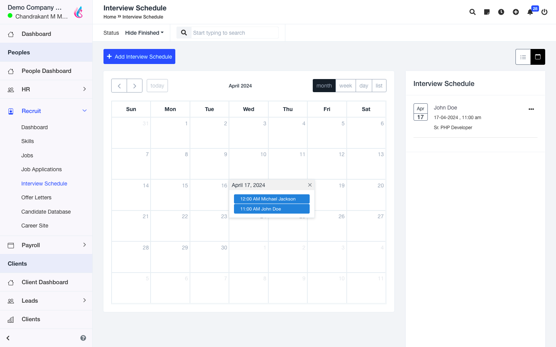Open Job Applications in sidebar

point(41,169)
